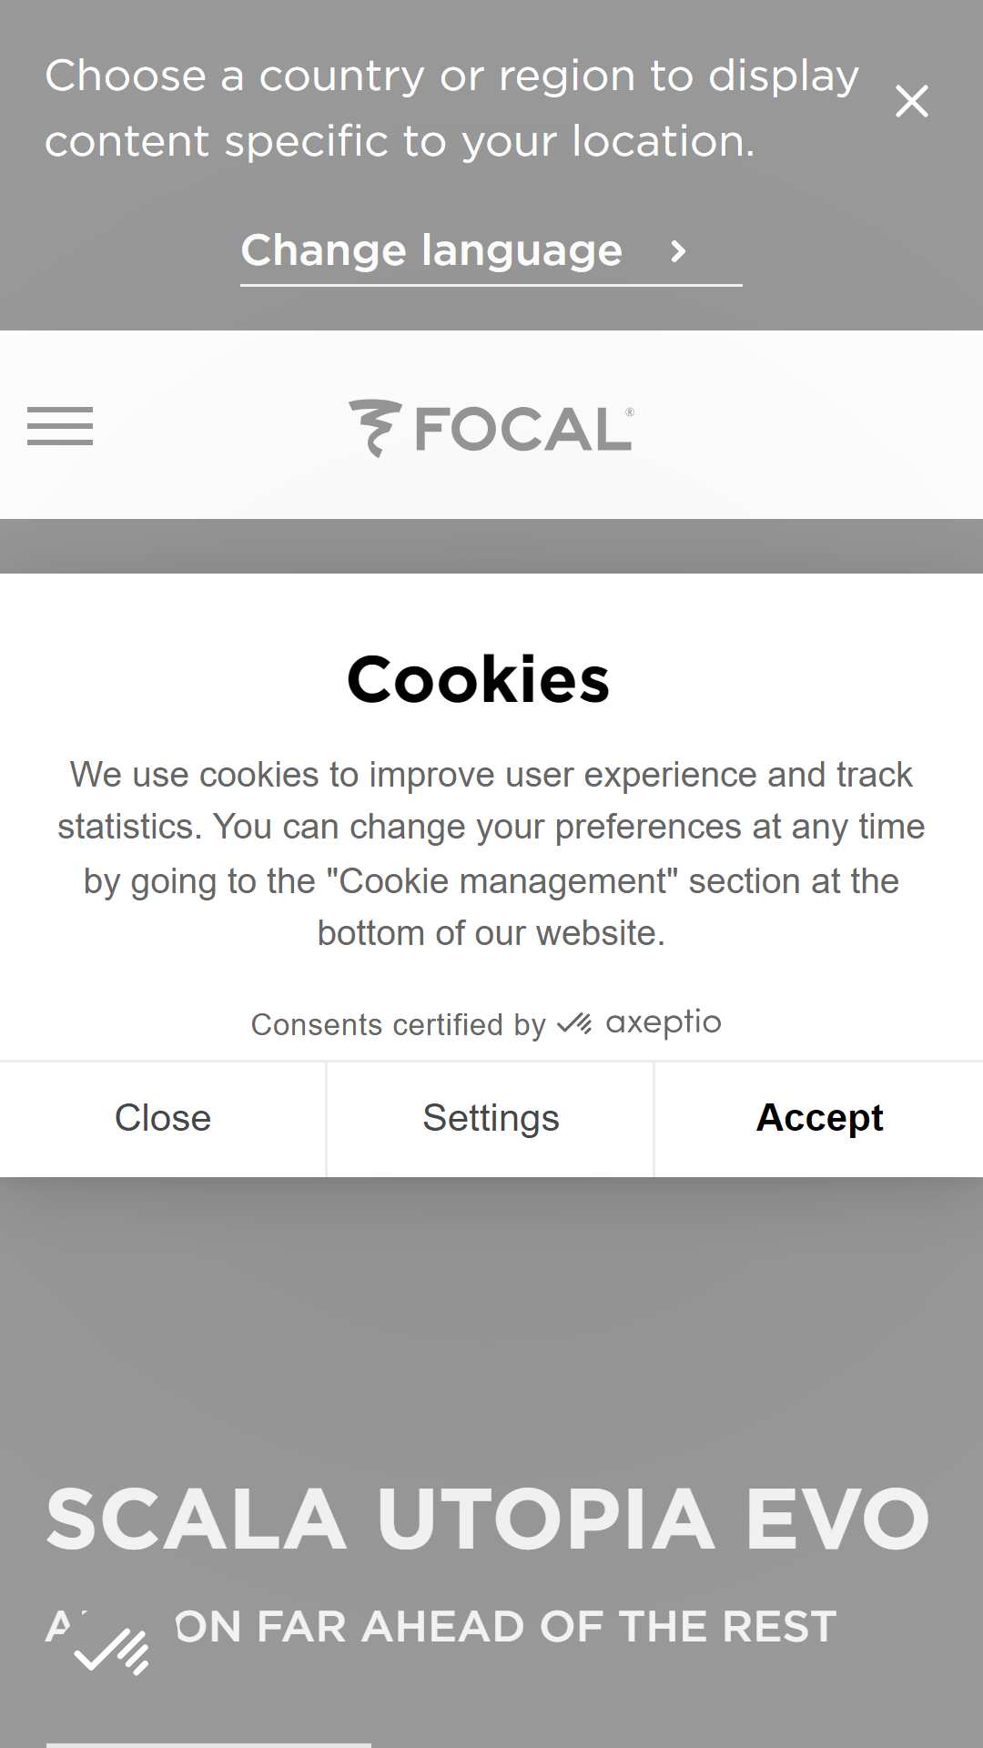Image resolution: width=983 pixels, height=1748 pixels.
Task: Click the cookie policy description paragraph
Action: [x=491, y=854]
